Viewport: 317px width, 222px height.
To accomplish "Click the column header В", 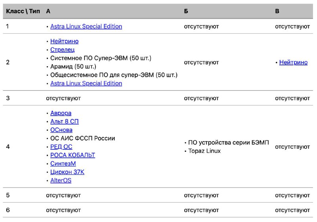I will (277, 11).
